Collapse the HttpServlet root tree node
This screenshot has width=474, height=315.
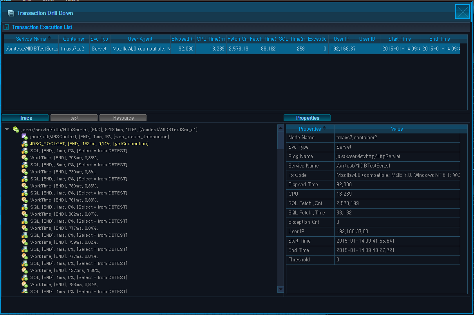point(7,130)
